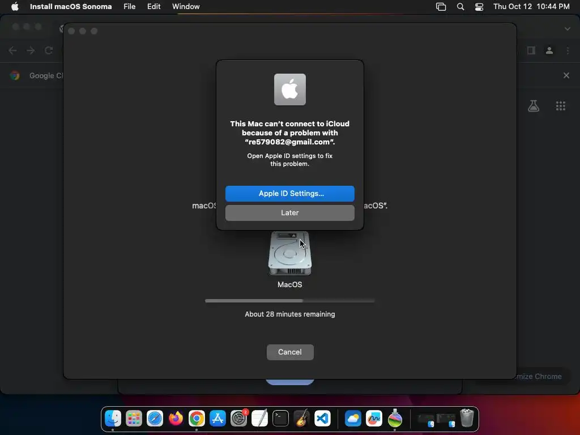Click the date and time in menu bar

coord(531,6)
